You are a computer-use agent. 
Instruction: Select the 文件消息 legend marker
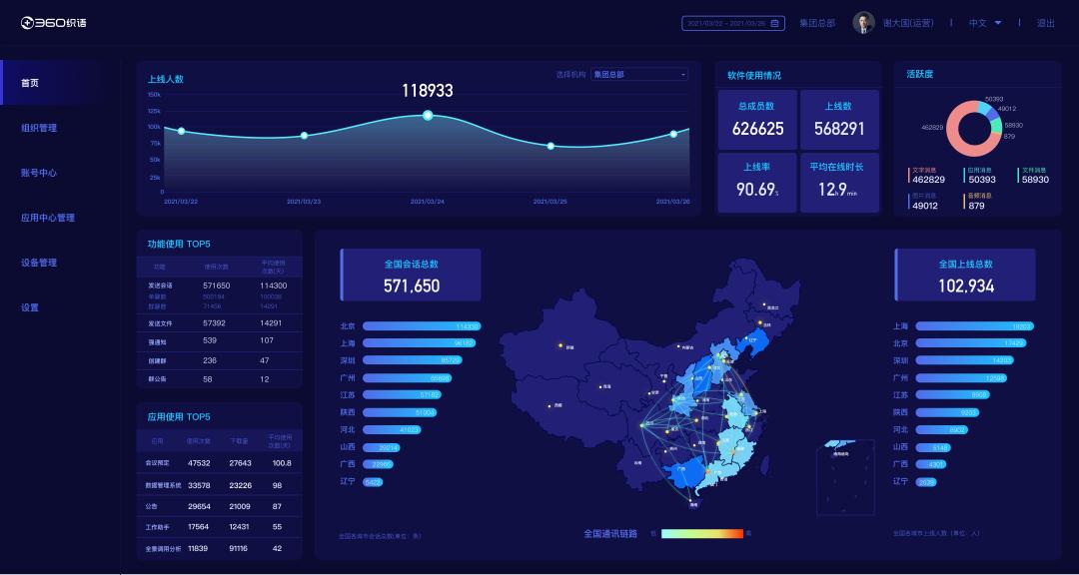(x=1017, y=175)
